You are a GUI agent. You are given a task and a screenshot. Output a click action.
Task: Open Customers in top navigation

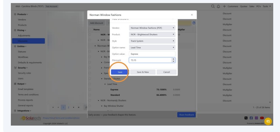(233, 6)
